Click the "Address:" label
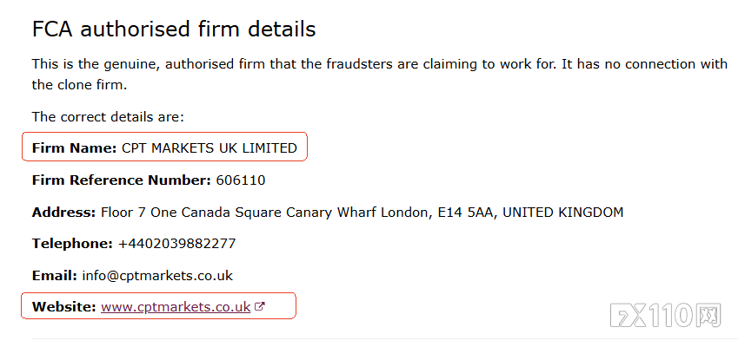745x347 pixels. [x=63, y=213]
